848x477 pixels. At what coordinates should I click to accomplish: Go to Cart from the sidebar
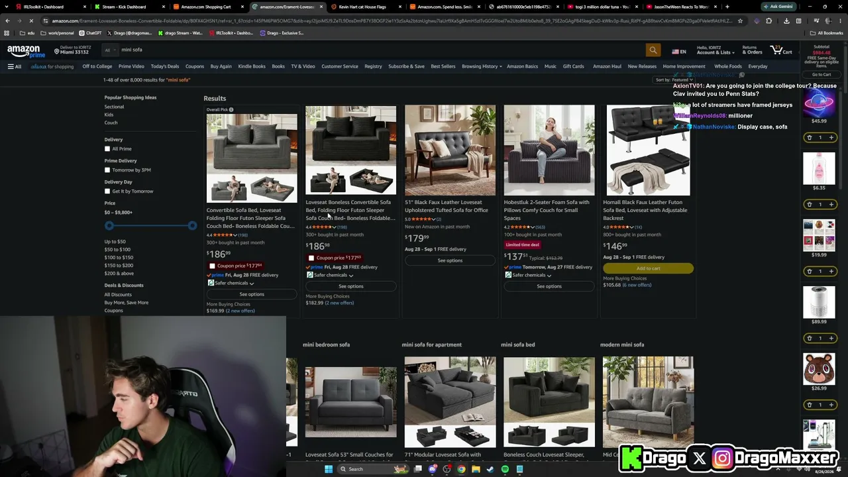[821, 75]
